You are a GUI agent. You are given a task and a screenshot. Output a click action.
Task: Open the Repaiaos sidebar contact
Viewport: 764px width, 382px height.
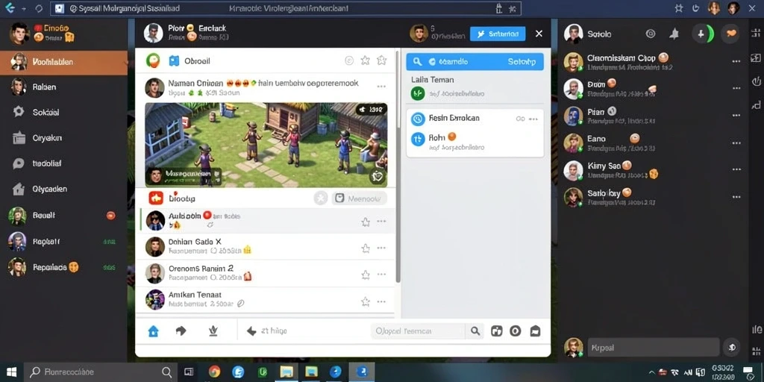tap(63, 267)
